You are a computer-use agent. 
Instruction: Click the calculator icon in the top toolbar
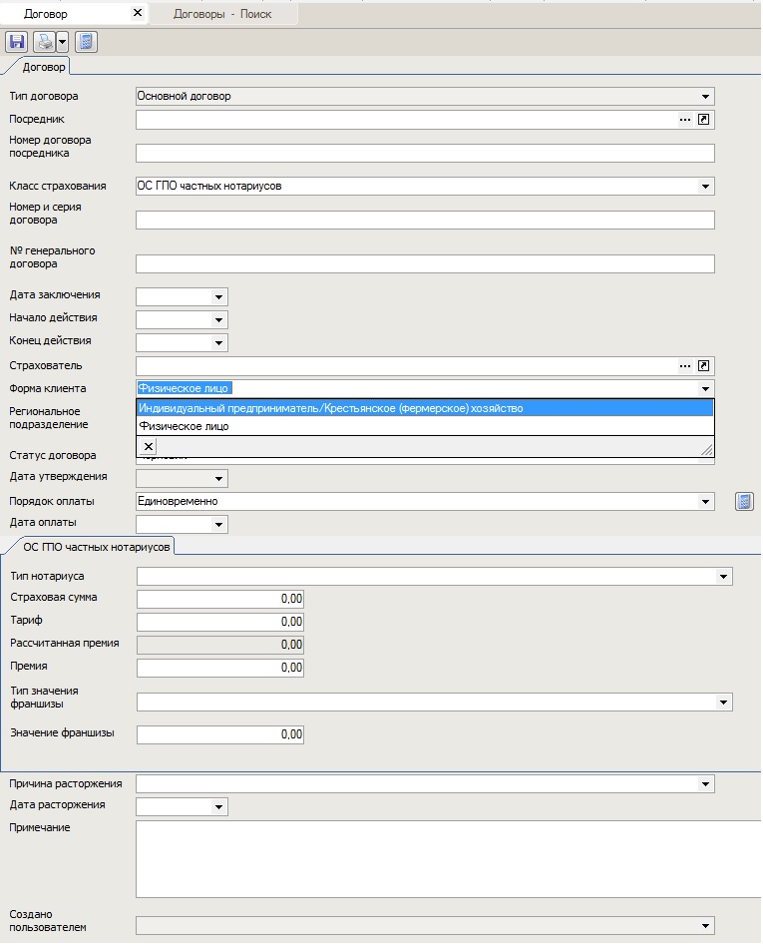tap(86, 42)
